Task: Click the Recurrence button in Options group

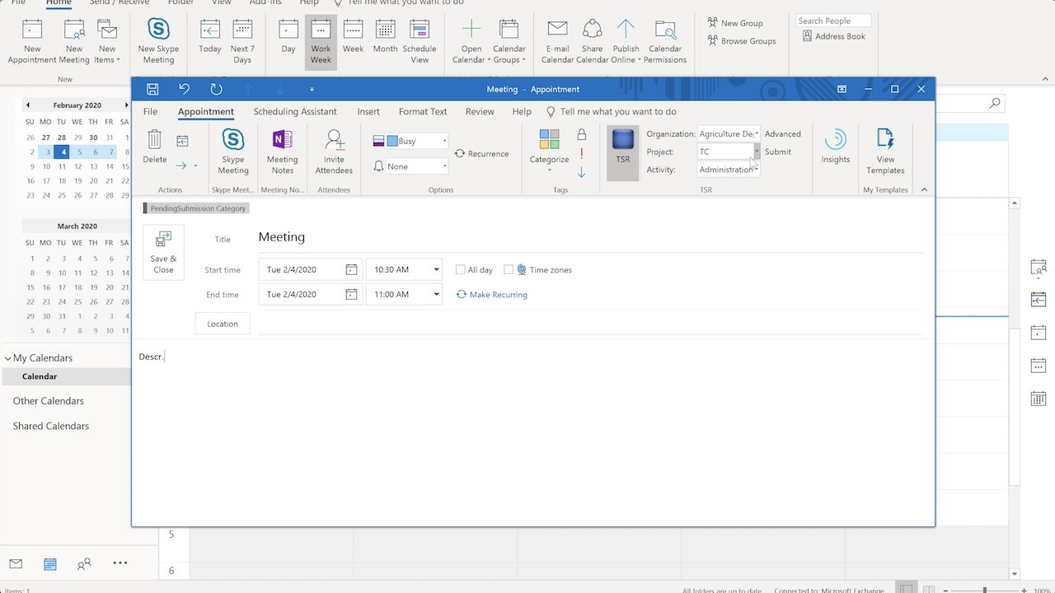Action: pos(482,154)
